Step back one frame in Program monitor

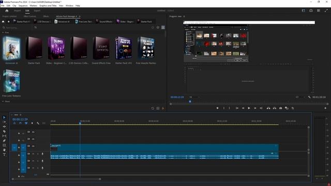(x=243, y=108)
